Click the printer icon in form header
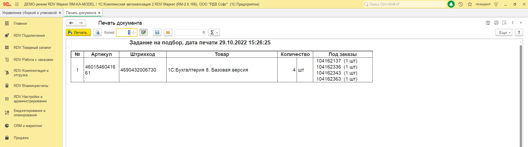This screenshot has height=147, width=528. click(x=496, y=23)
